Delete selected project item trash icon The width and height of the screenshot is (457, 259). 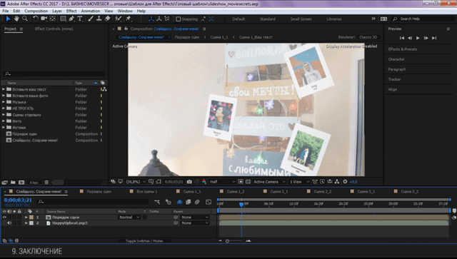point(46,183)
